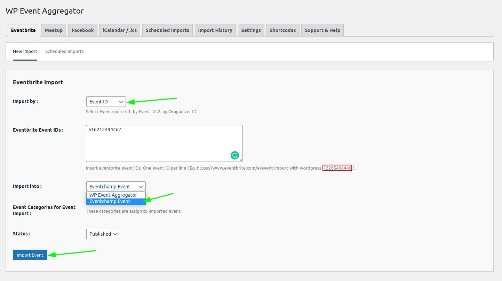Viewport: 502px width, 281px height.
Task: View the Import History tab
Action: [215, 30]
